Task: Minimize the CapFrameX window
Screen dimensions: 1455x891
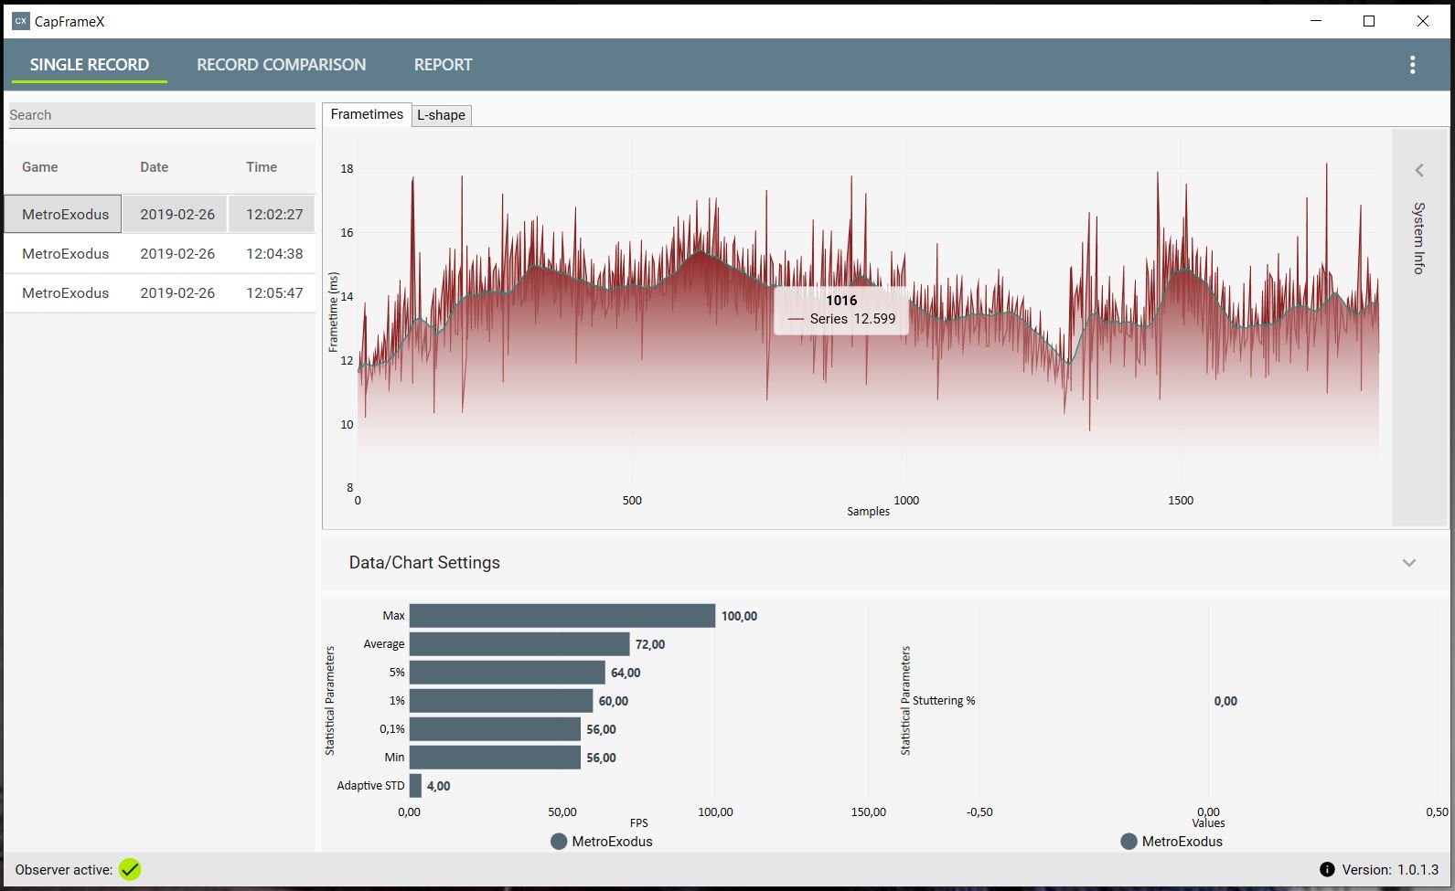Action: coord(1316,21)
